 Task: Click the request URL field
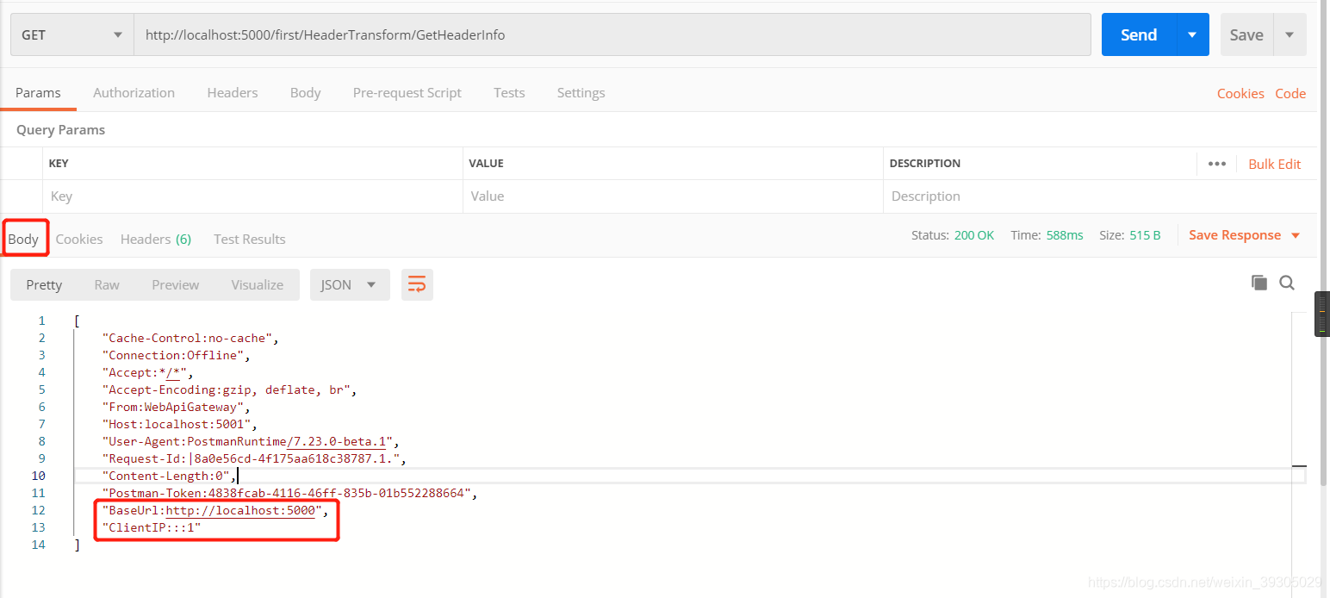pos(612,35)
